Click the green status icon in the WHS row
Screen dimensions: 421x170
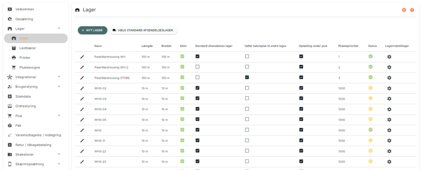click(x=370, y=130)
